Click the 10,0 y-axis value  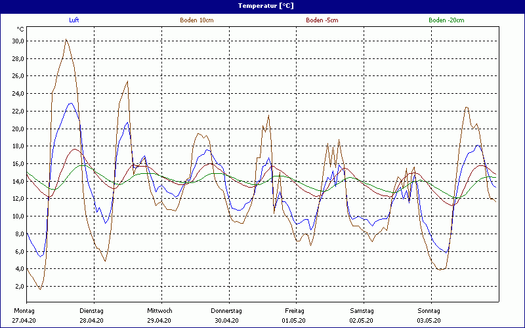click(18, 216)
